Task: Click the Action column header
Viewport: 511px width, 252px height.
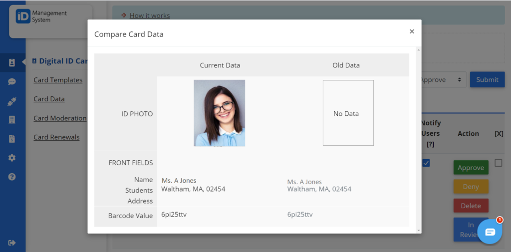Action: [468, 134]
